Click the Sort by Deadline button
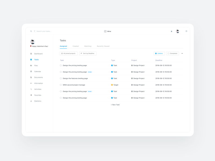Screen dimensions: 215x161 tap(88, 53)
